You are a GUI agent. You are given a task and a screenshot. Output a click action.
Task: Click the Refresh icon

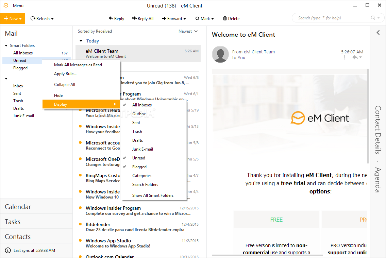pos(33,18)
